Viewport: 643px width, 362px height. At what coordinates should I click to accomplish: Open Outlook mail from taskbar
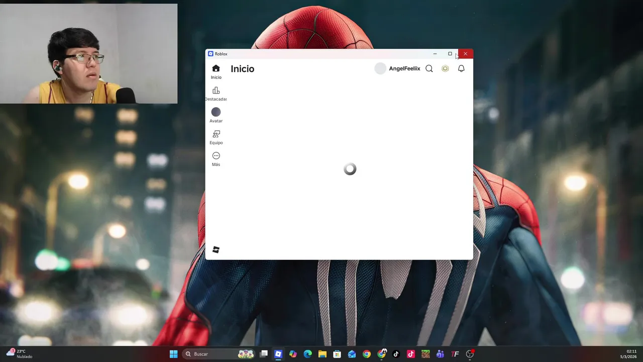point(352,354)
